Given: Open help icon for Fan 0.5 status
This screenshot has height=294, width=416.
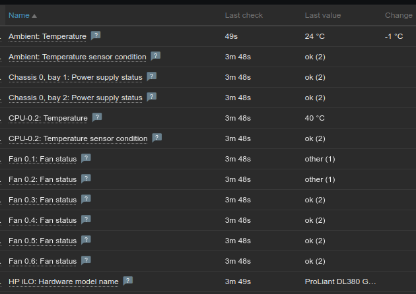Looking at the screenshot, I should click(86, 240).
